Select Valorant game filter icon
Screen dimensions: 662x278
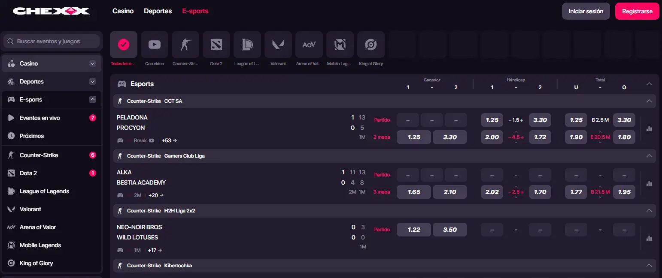278,44
